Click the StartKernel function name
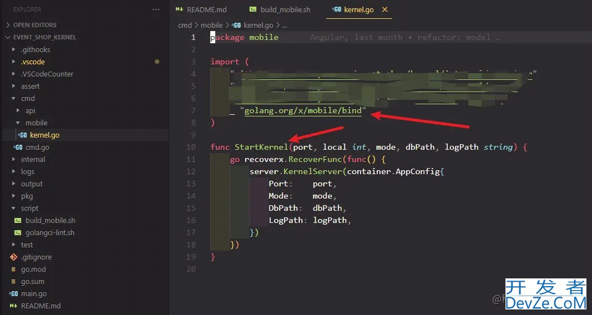This screenshot has width=592, height=315. tap(261, 147)
